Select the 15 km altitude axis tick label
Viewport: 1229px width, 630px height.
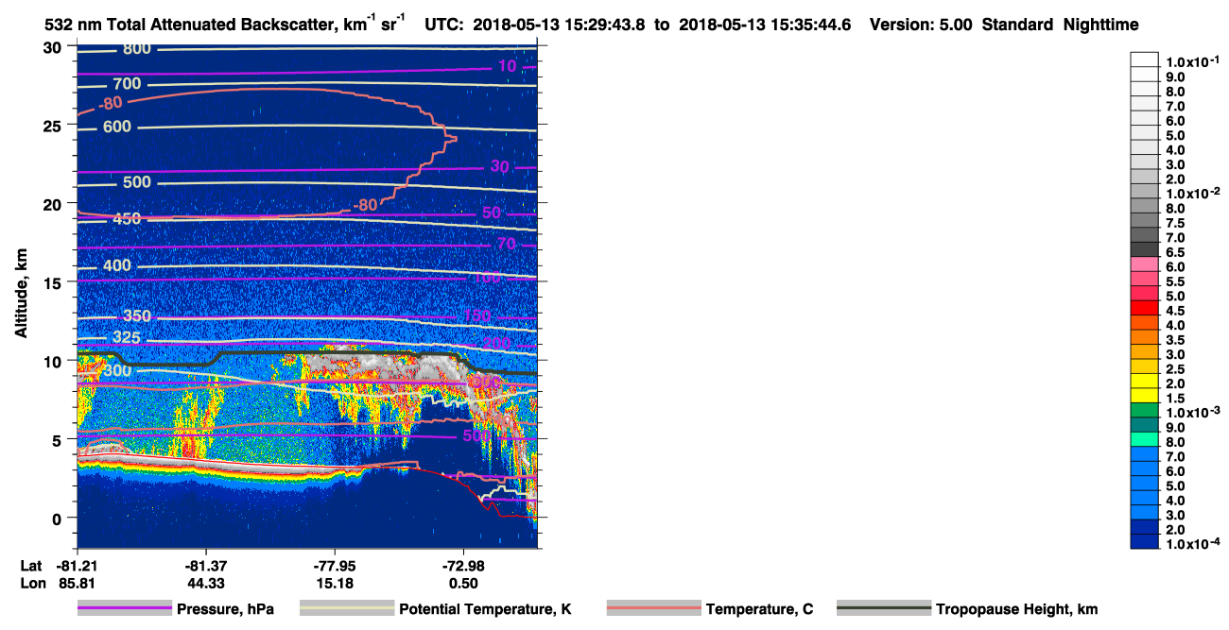coord(54,282)
